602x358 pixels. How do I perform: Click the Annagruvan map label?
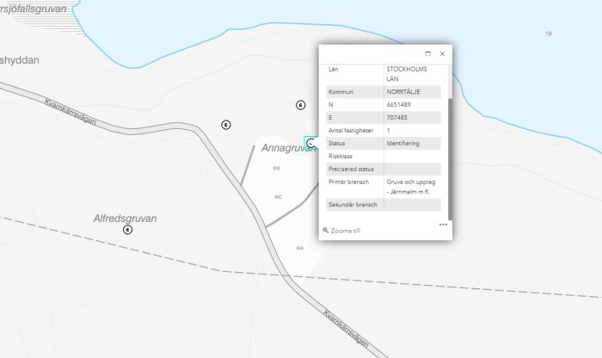tap(287, 148)
